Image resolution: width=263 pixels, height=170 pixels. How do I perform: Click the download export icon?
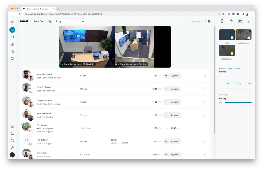click(x=249, y=21)
